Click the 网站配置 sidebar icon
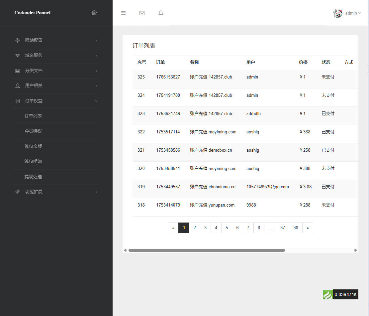The height and width of the screenshot is (316, 369). click(x=18, y=40)
